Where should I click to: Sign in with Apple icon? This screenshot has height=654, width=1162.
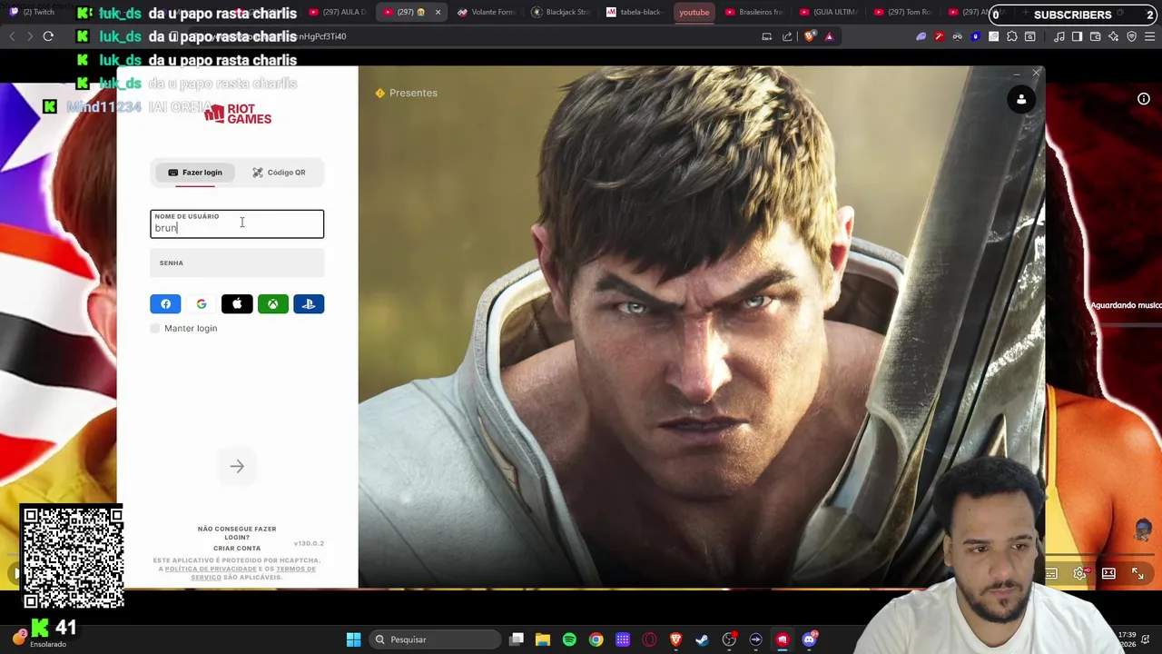coord(237,304)
